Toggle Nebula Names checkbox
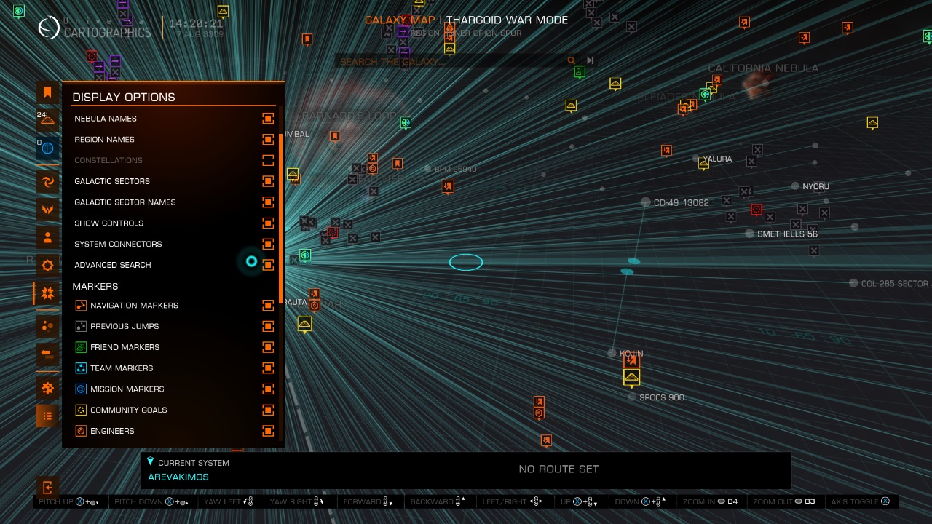Screen dimensions: 932x524 point(268,119)
